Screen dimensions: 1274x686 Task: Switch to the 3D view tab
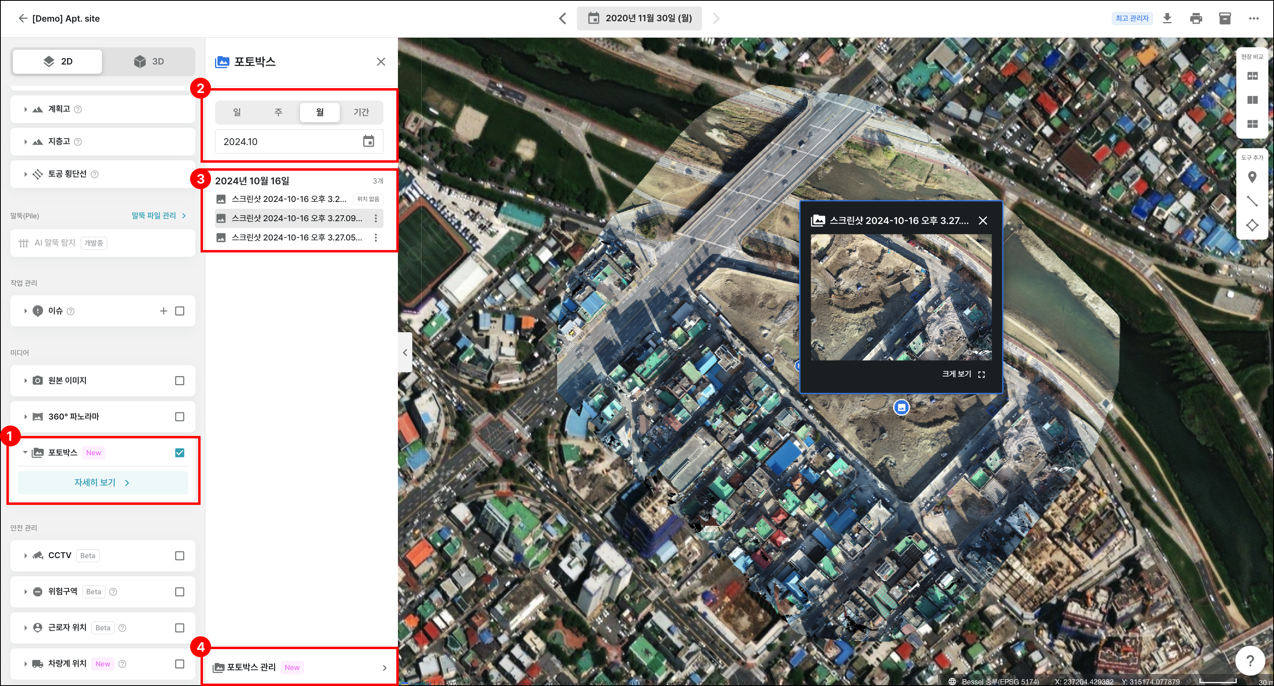tap(148, 61)
